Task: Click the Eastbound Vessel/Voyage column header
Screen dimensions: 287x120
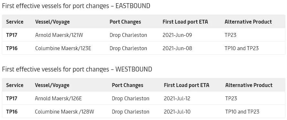Action: click(52, 22)
